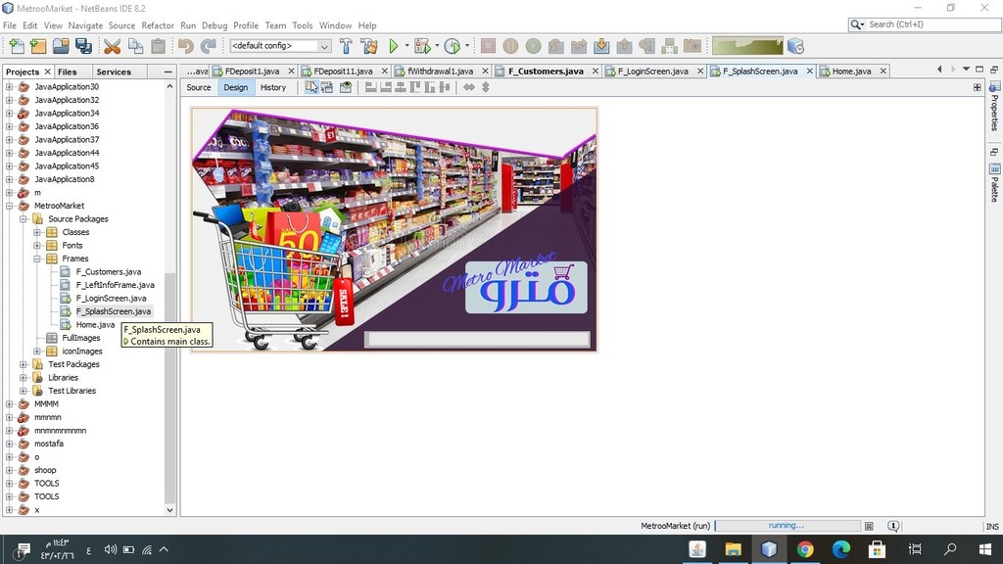Viewport: 1003px width, 564px height.
Task: Open Chrome from the Windows taskbar
Action: 805,549
